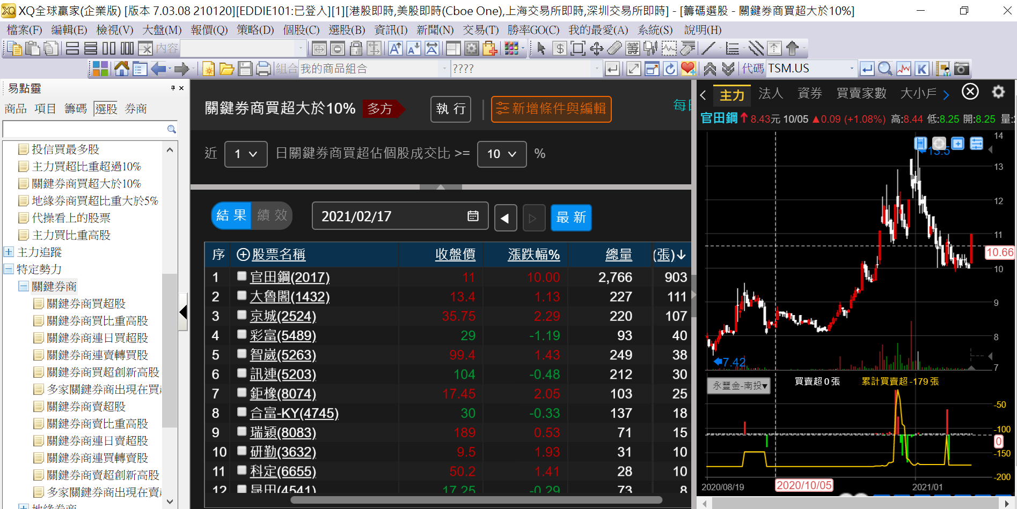
Task: Click the calendar icon in the date field
Action: (473, 216)
